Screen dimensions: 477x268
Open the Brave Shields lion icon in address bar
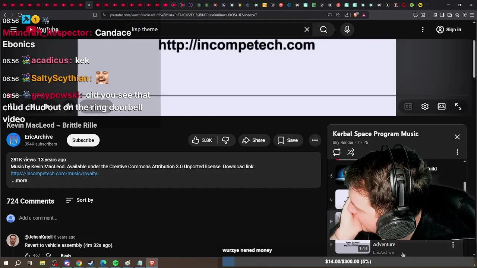356,15
